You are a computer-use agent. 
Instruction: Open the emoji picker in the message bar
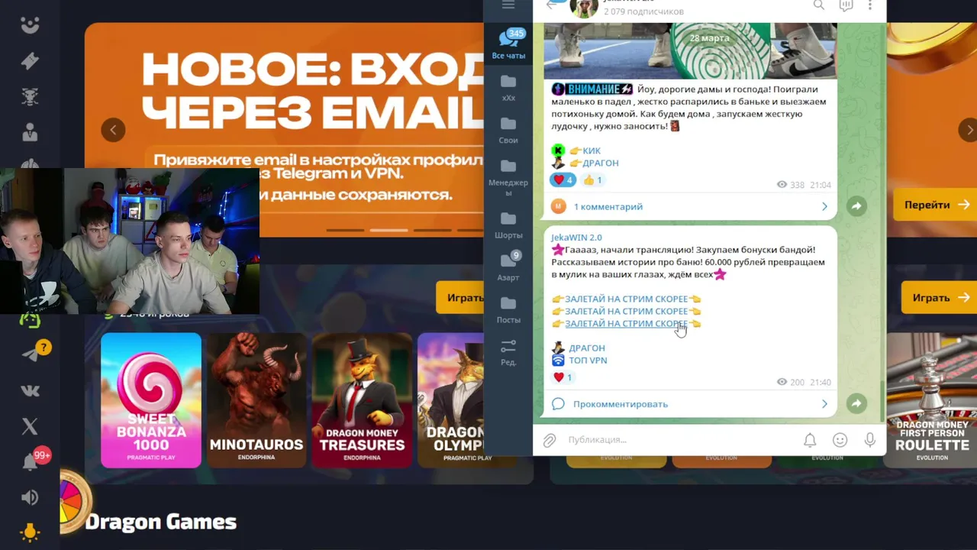click(840, 440)
